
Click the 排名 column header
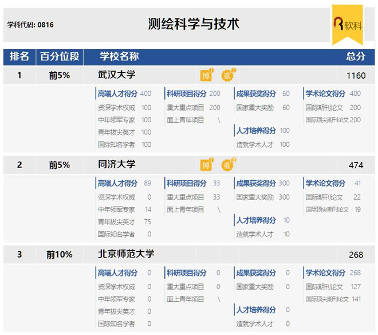tap(19, 57)
